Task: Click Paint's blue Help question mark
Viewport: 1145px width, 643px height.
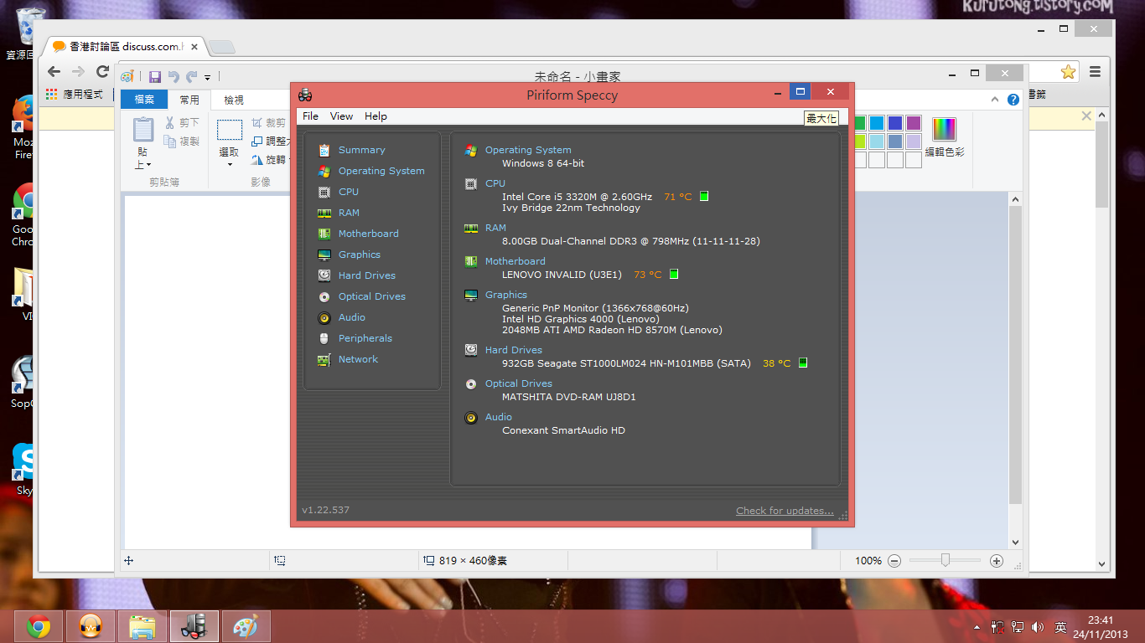Action: (1013, 100)
